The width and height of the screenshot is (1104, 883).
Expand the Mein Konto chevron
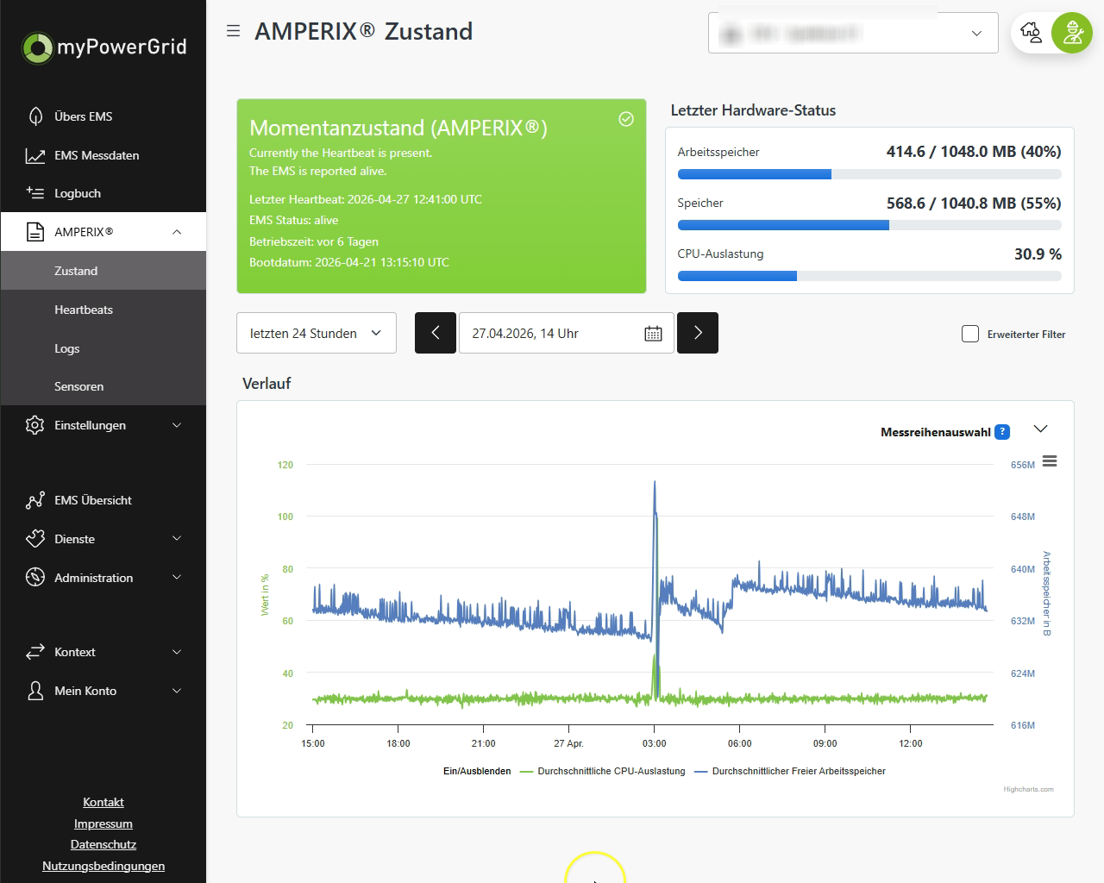click(177, 691)
